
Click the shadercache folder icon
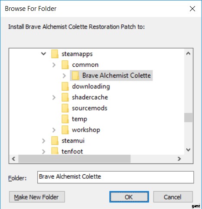65,97
